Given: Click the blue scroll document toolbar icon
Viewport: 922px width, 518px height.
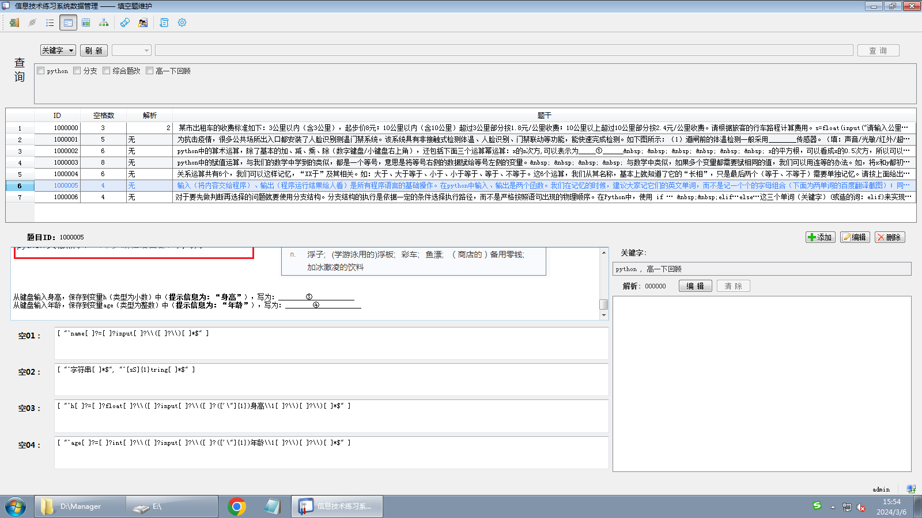Looking at the screenshot, I should coord(164,22).
